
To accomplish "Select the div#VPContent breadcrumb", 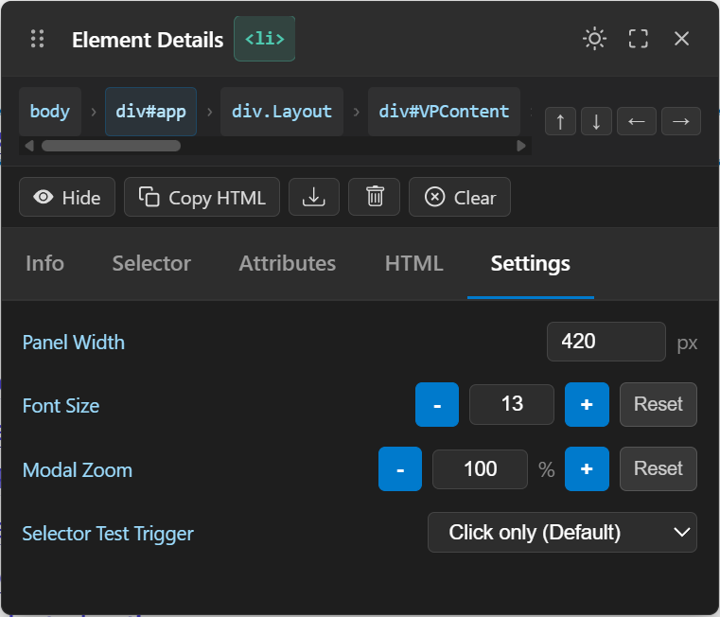I will [x=444, y=111].
